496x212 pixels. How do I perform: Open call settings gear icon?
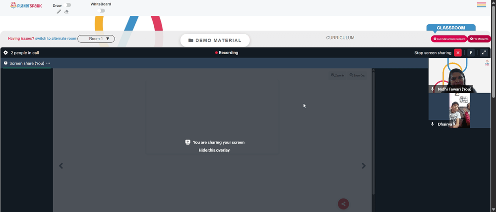click(x=5, y=53)
